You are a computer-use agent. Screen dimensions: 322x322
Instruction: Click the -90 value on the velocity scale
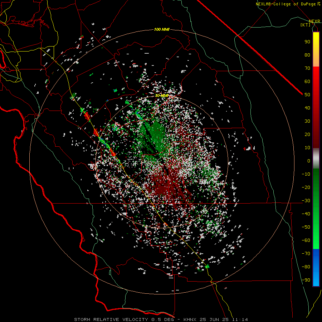[x=306, y=280]
